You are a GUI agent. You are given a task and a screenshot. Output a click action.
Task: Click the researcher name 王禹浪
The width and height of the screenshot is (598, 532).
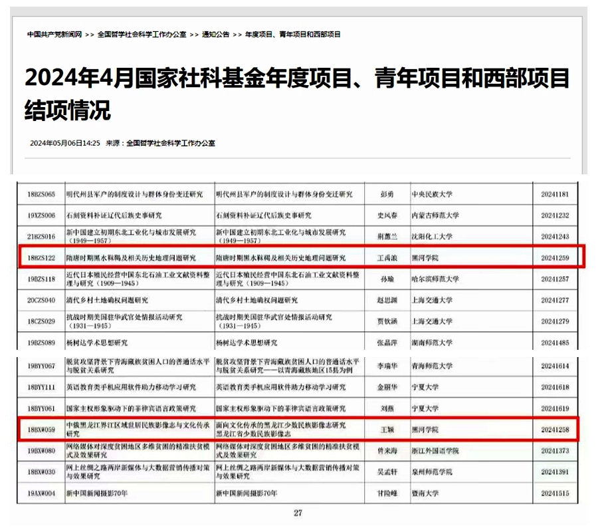click(387, 258)
